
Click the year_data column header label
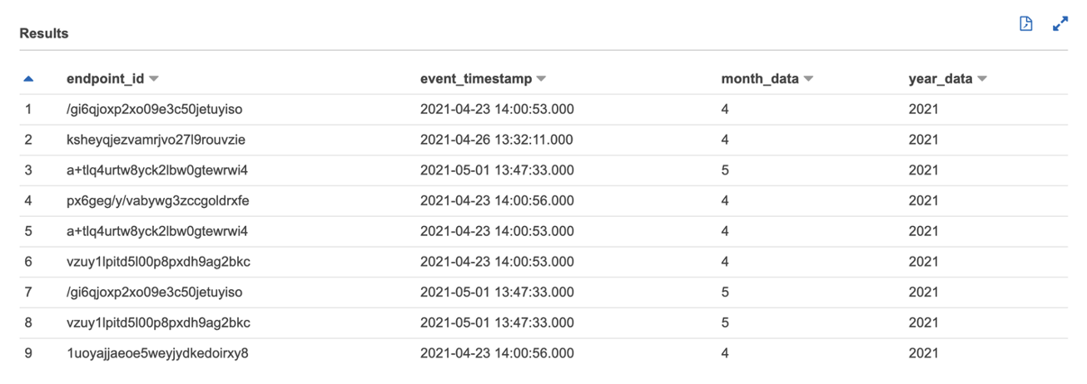(941, 79)
